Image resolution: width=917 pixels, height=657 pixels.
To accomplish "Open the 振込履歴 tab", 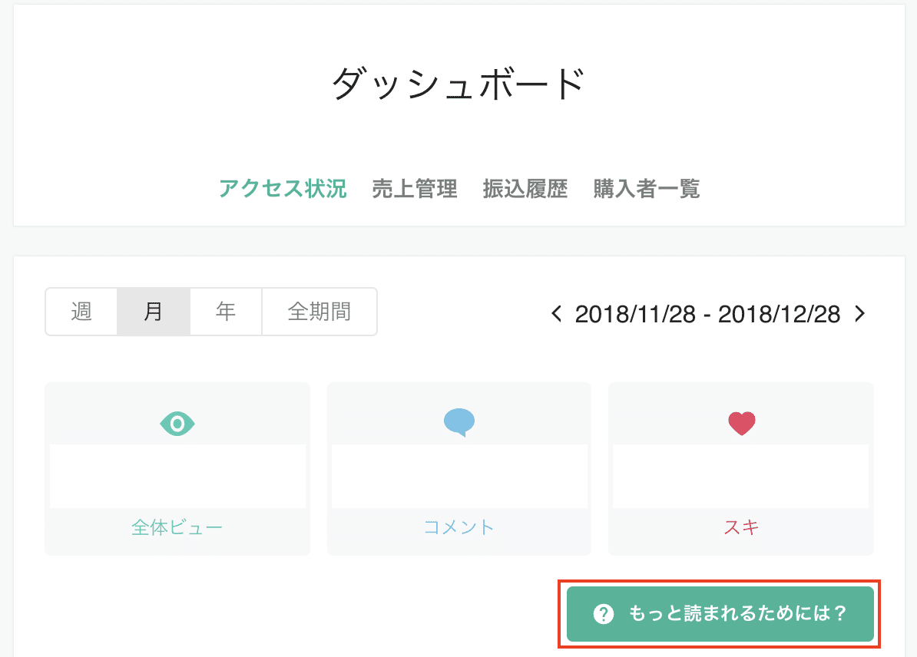I will [x=525, y=189].
